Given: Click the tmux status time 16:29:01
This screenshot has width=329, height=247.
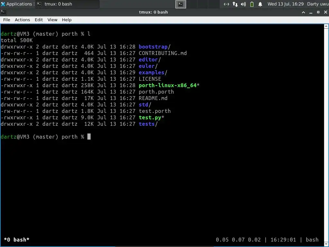Looking at the screenshot, I should [x=283, y=240].
